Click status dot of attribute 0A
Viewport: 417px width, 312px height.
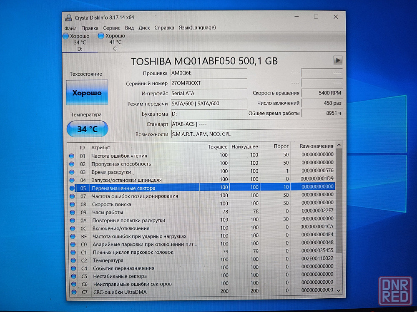pos(73,220)
